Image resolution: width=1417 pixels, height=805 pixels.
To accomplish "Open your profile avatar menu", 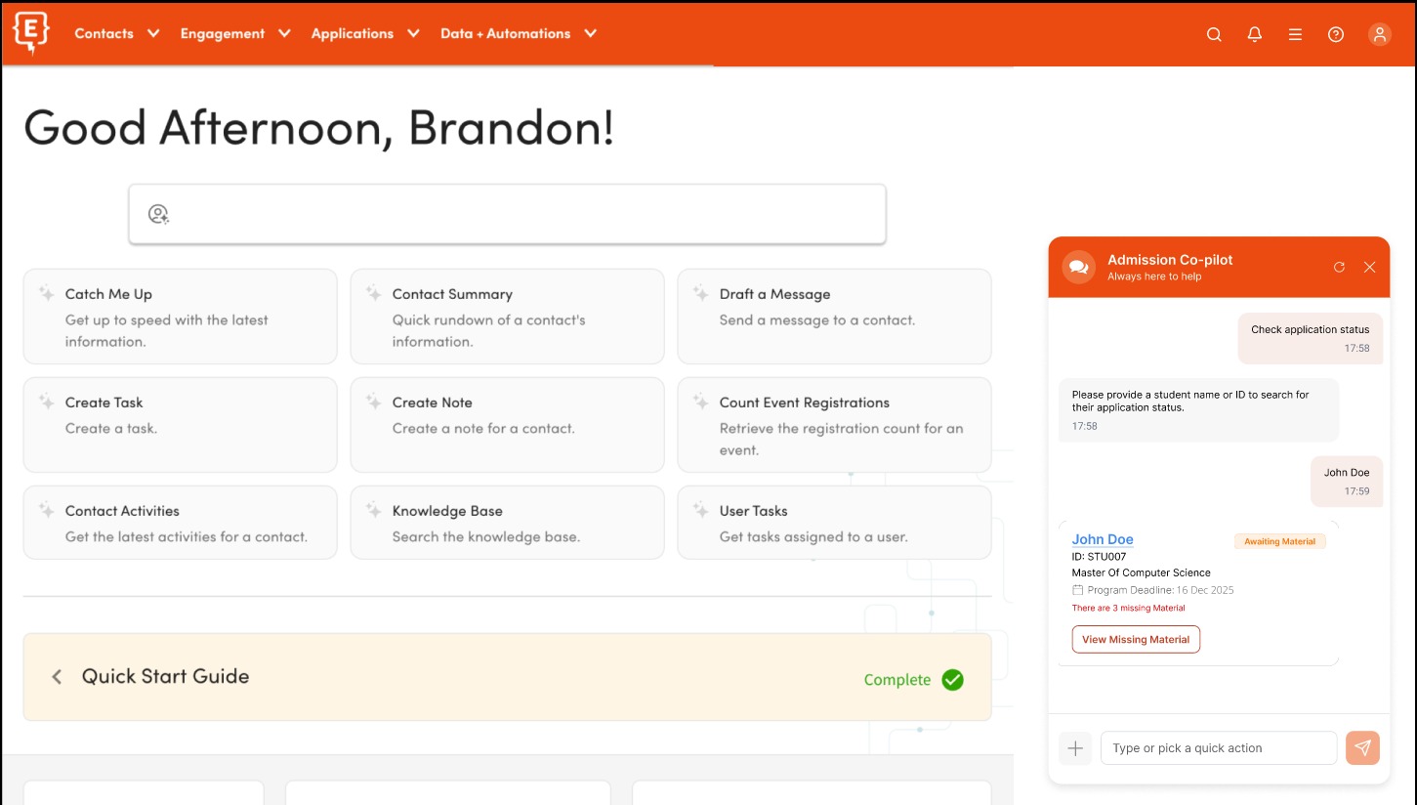I will coord(1380,34).
